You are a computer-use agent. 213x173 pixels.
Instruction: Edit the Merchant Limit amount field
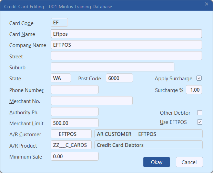[74, 123]
